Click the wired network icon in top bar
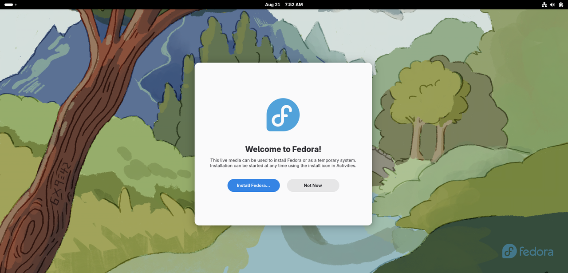Viewport: 568px width, 273px height. click(544, 4)
